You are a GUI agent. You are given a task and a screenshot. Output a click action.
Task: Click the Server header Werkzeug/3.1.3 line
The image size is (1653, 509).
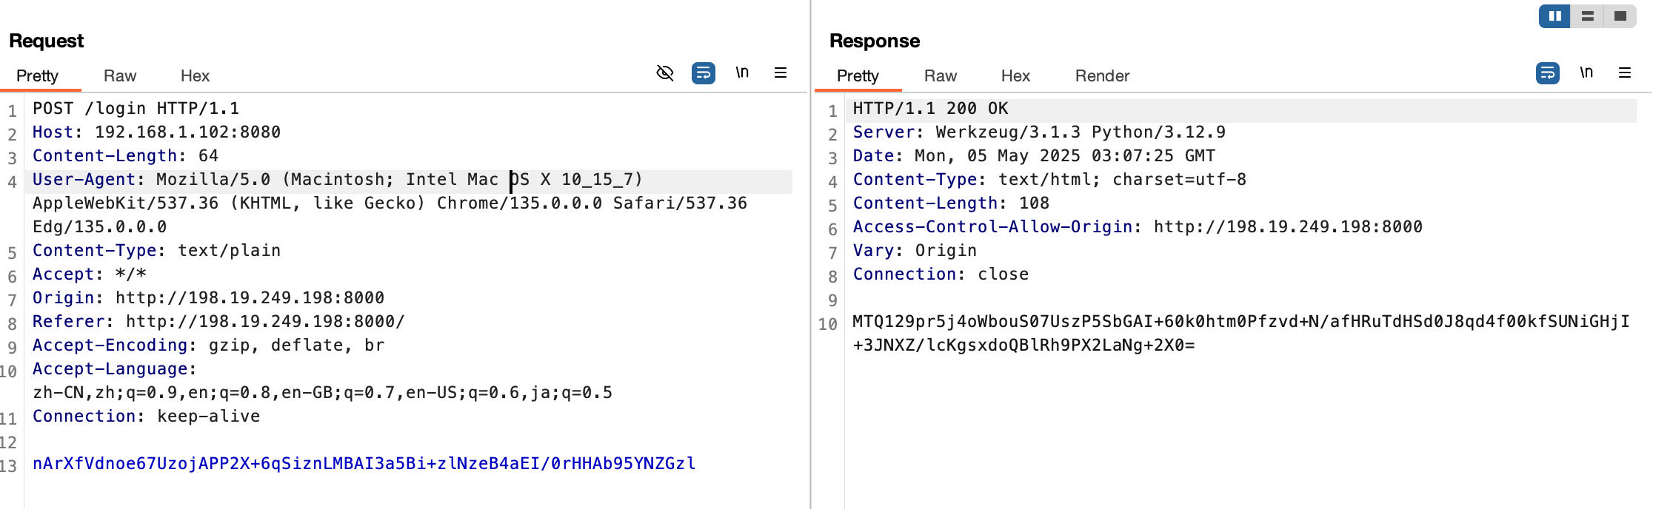tap(1040, 132)
